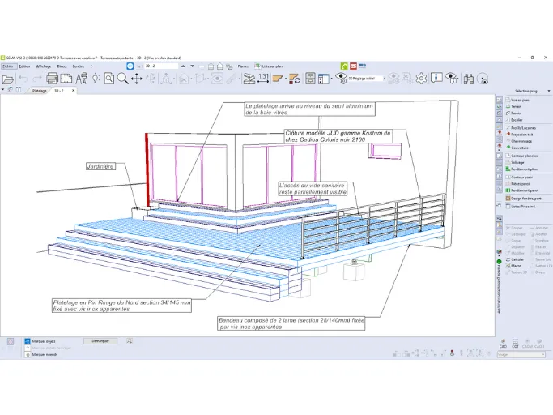Select Escalier in the right panel
553x415 pixels.
point(517,120)
